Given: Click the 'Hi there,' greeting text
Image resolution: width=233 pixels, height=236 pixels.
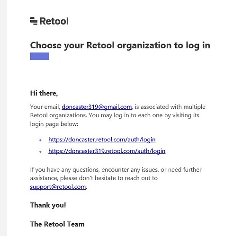Looking at the screenshot, I should tap(44, 93).
